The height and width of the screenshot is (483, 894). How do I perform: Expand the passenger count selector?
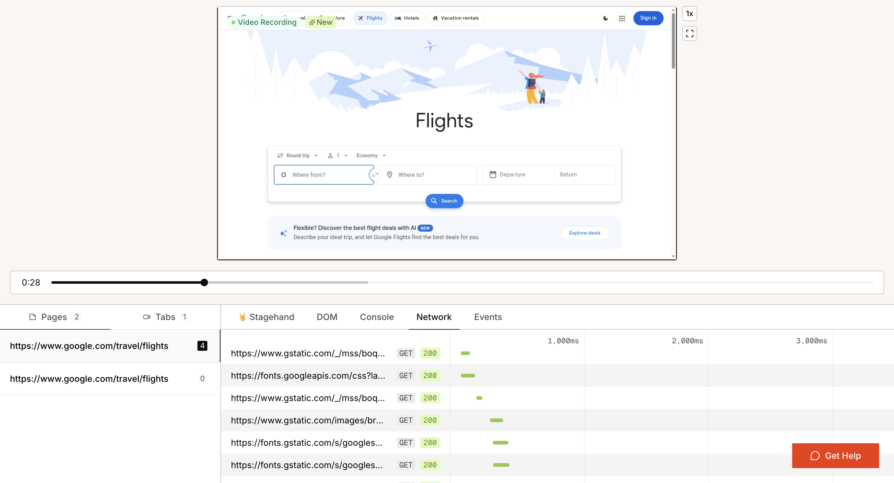coord(337,156)
